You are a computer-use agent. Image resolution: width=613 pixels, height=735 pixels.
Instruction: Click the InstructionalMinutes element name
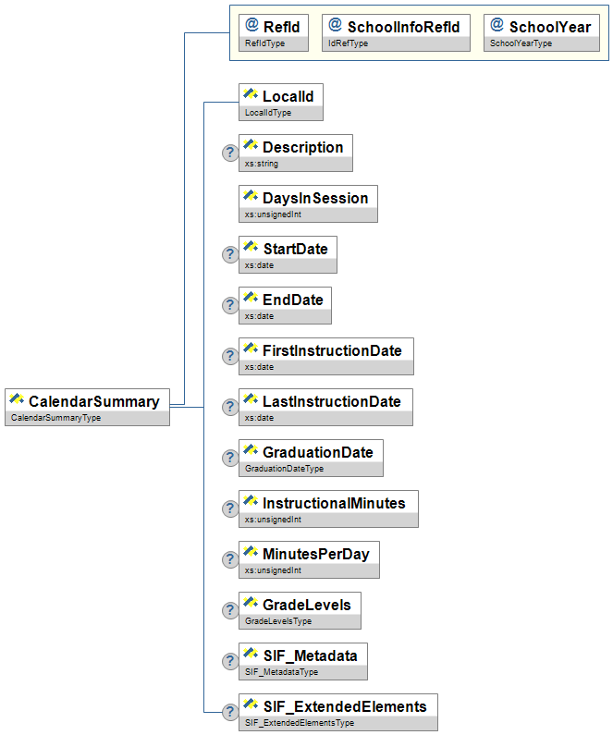(334, 503)
